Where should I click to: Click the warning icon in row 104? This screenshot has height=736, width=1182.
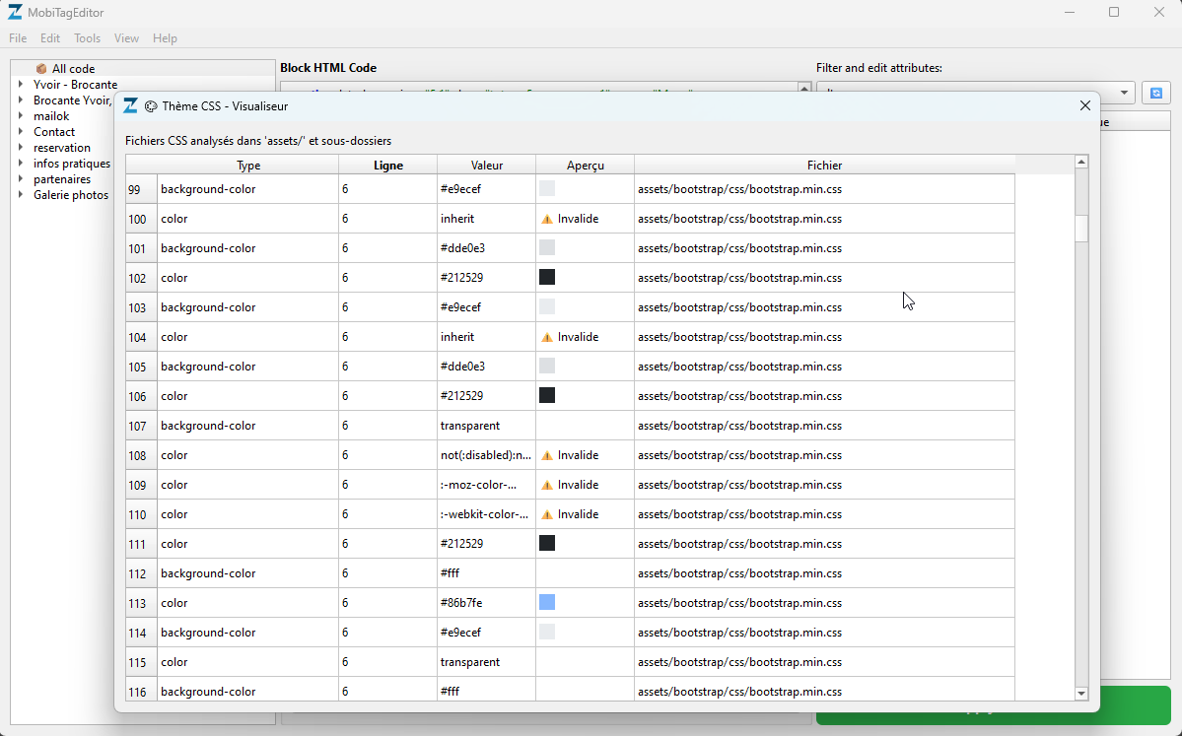coord(547,338)
